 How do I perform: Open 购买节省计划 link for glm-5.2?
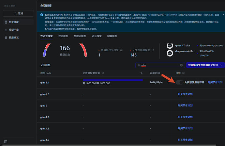tap(185, 94)
